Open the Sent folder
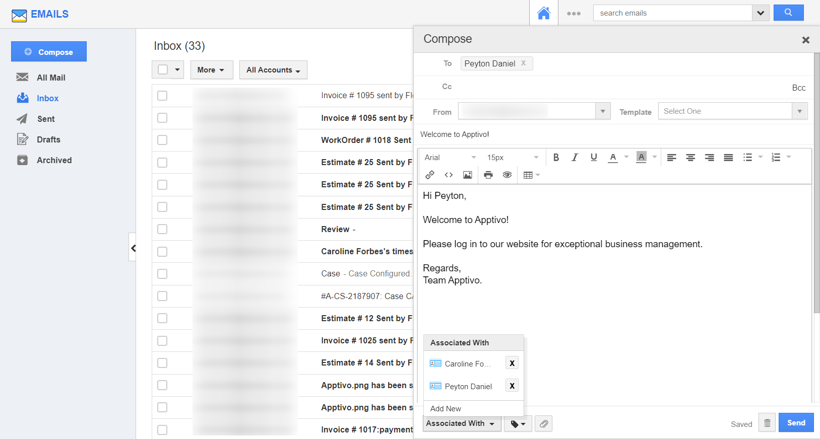Image resolution: width=820 pixels, height=439 pixels. coord(45,119)
